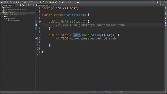The height and width of the screenshot is (94, 167).
Task: Click the fold toggle on line 9
Action: [41, 35]
